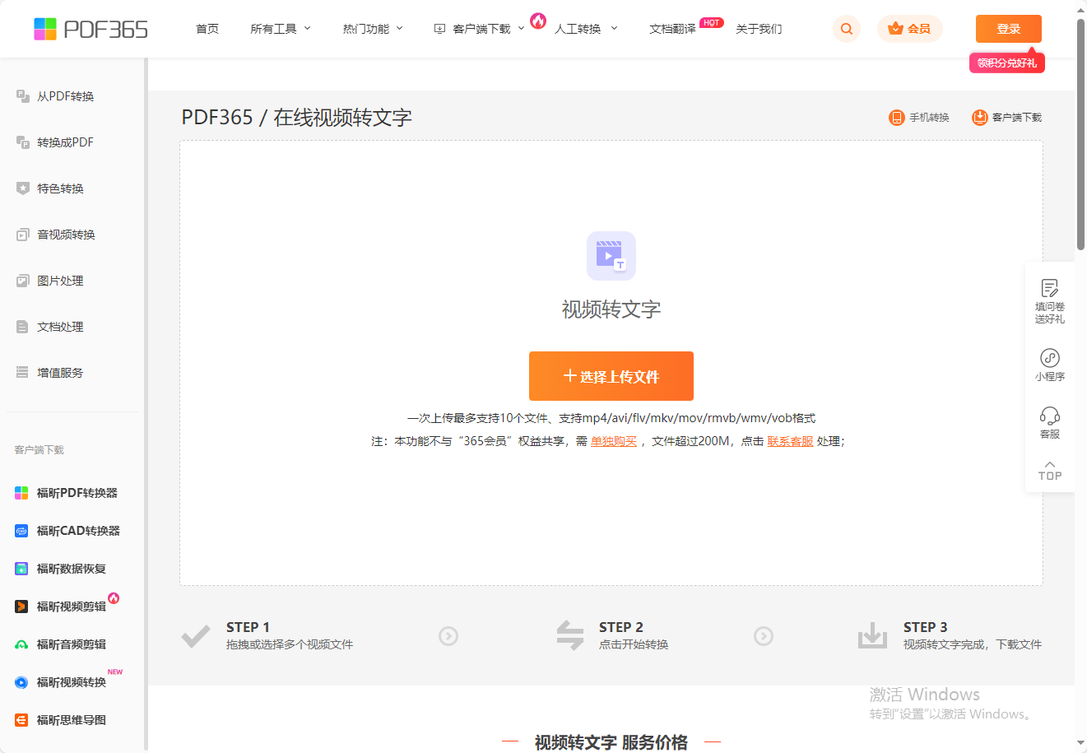The height and width of the screenshot is (753, 1087).
Task: Click the list icon beside 增值服务
Action: click(x=22, y=373)
